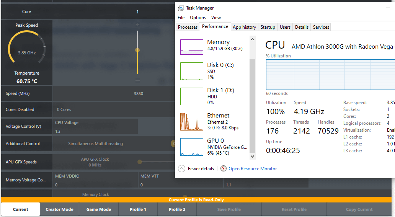Image resolution: width=395 pixels, height=217 pixels.
Task: Click the Current Profile is Read-Only banner
Action: coord(196,200)
